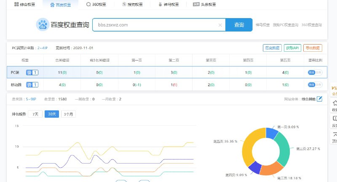Select the 百度权重 tab
337x182 pixels.
pos(60,5)
